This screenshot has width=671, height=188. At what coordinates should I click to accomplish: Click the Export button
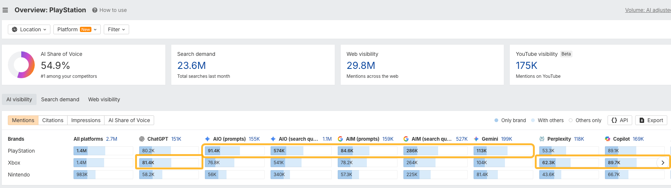pyautogui.click(x=651, y=120)
